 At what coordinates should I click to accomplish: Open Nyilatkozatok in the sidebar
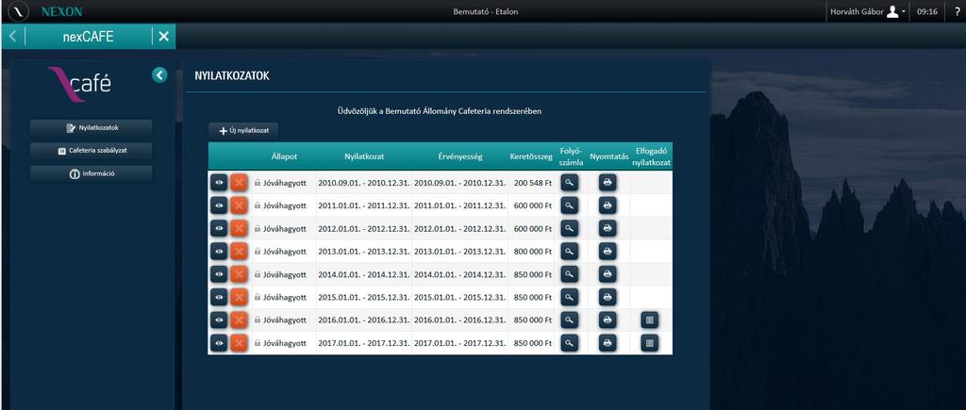92,128
